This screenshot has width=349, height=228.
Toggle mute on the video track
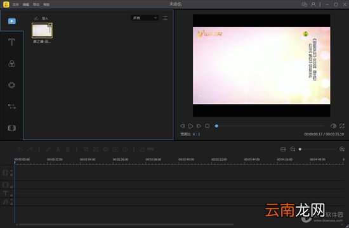[11, 170]
